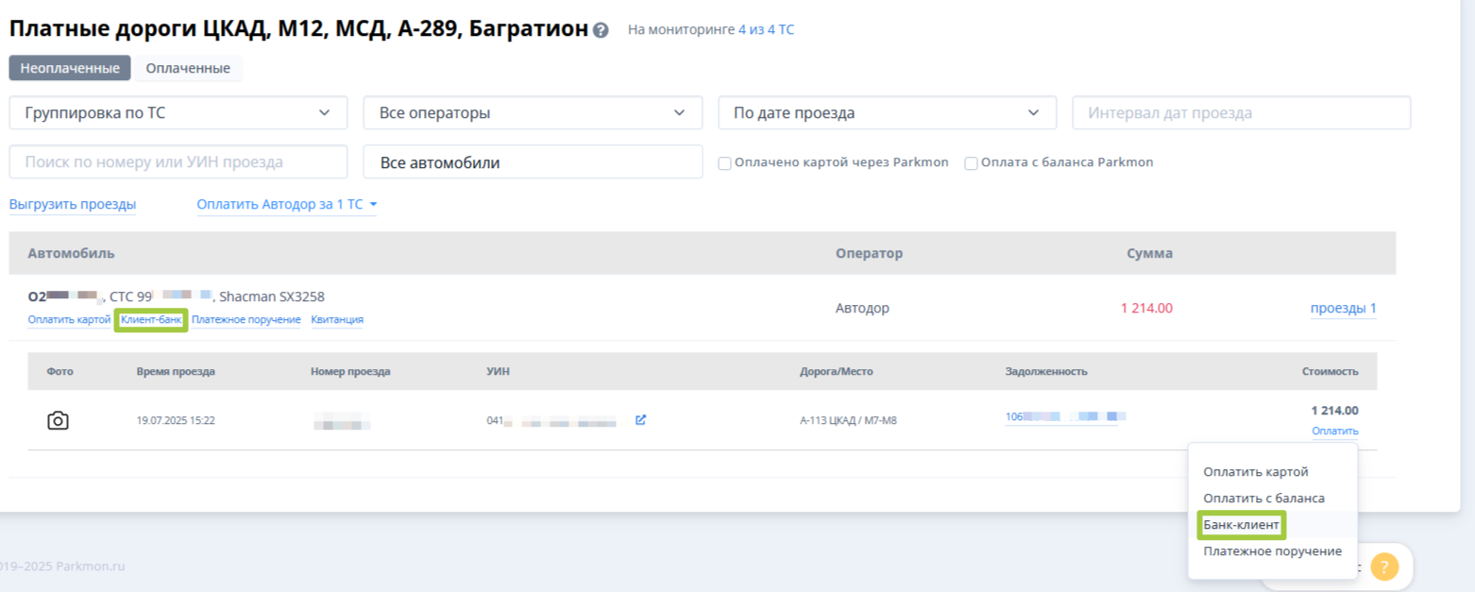Enable 'Оплачено картой через Parkmon' checkbox
This screenshot has height=592, width=1475.
(725, 162)
